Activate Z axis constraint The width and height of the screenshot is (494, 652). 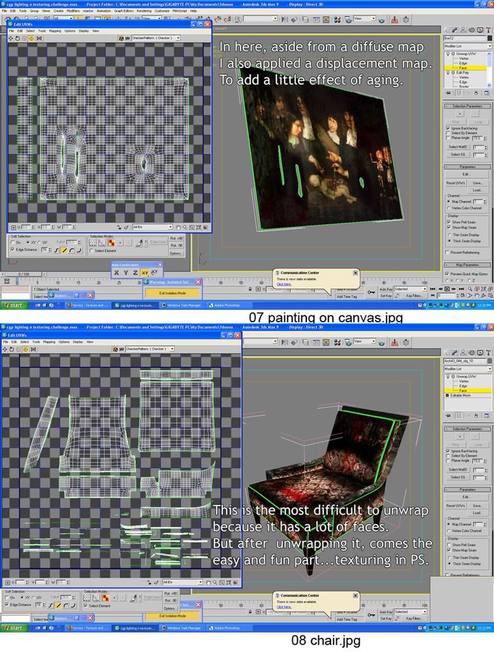[x=135, y=273]
